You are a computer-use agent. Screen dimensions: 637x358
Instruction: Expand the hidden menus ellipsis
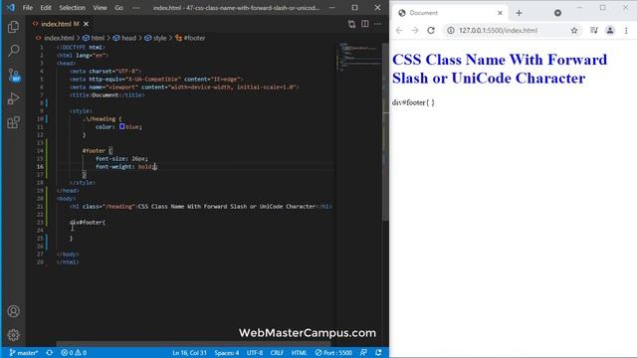click(136, 8)
